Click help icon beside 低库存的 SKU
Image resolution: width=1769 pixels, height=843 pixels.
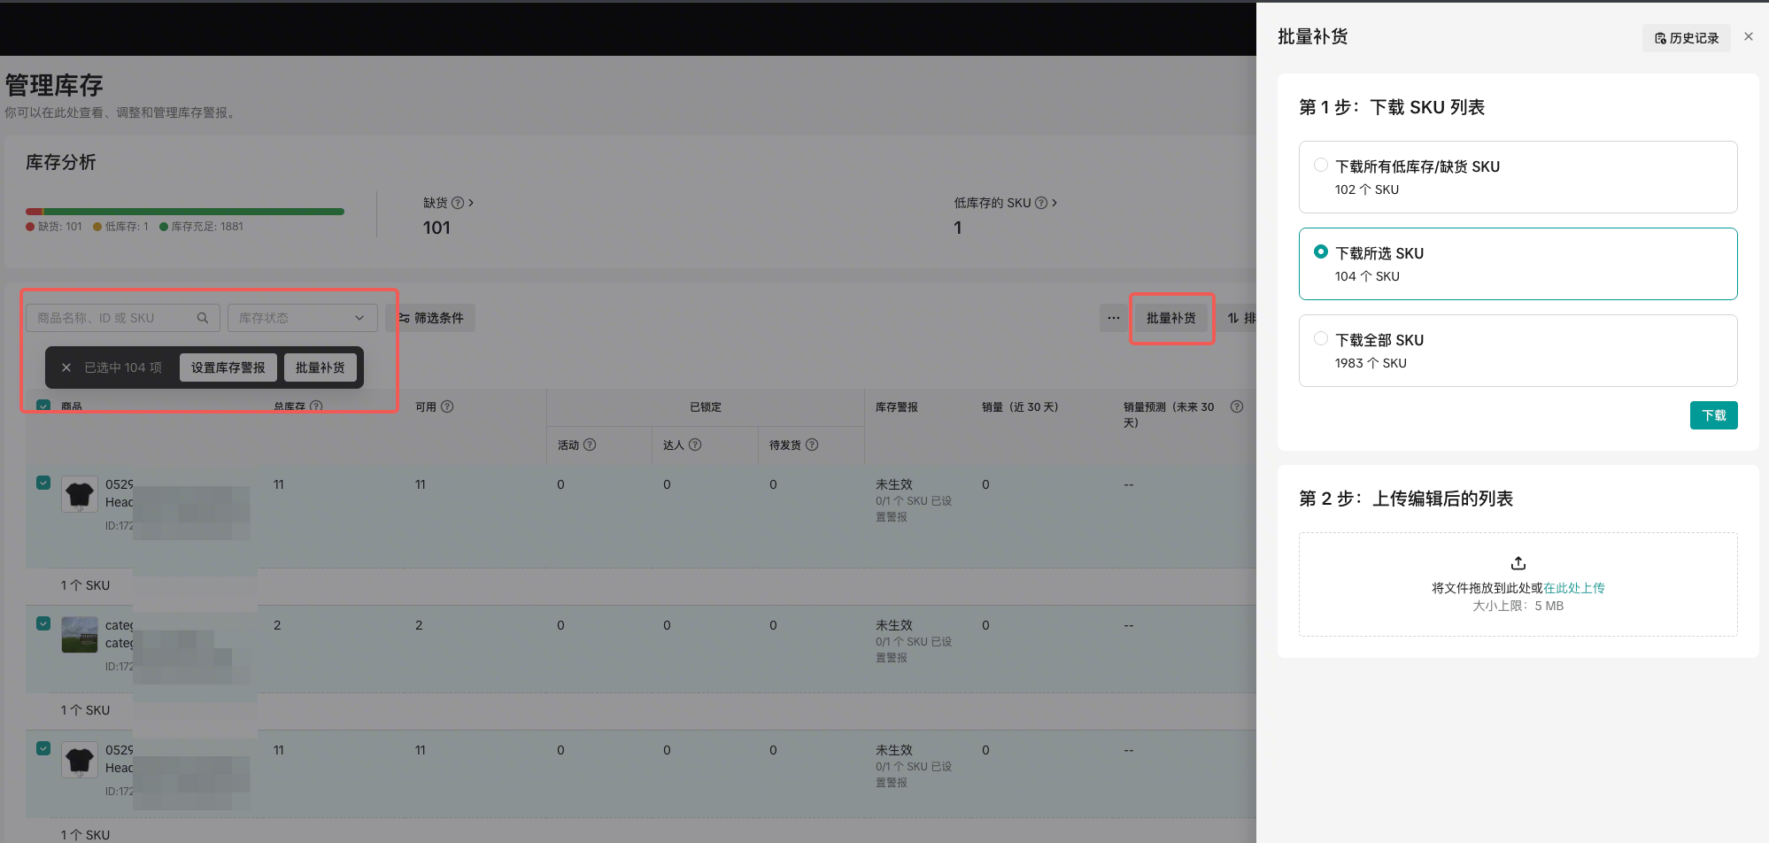click(1041, 203)
